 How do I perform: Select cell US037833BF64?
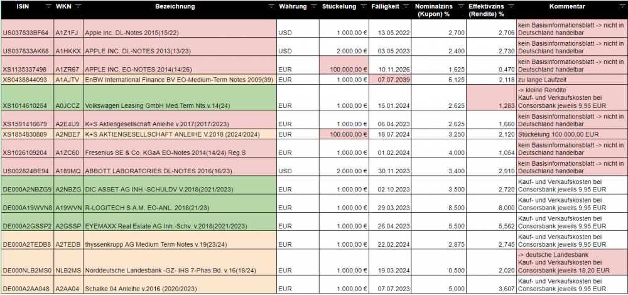pyautogui.click(x=27, y=29)
